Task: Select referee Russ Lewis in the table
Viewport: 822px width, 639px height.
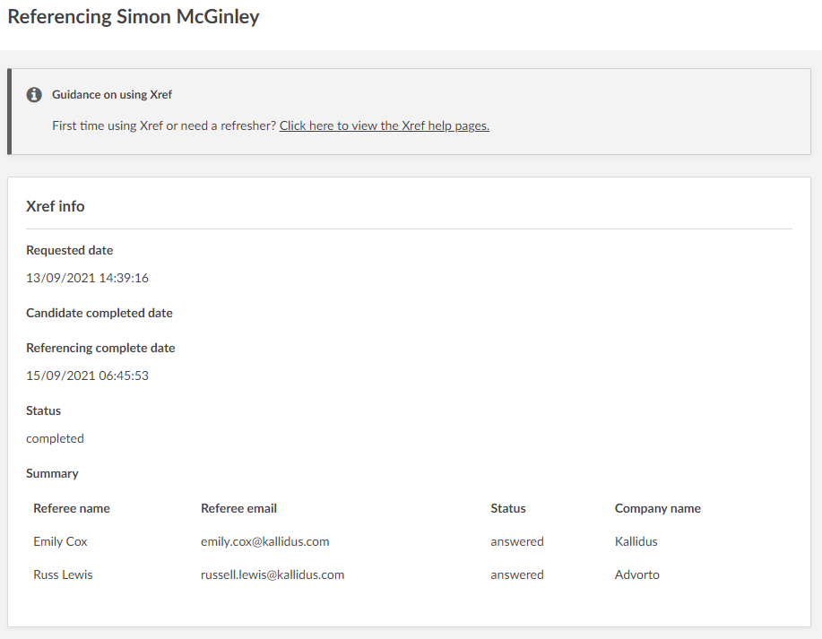Action: [63, 574]
